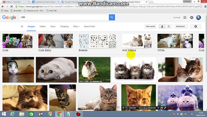Screen dimensions: 207x117
Task: Open Chrome's hamburger menu
Action: click(x=205, y=6)
